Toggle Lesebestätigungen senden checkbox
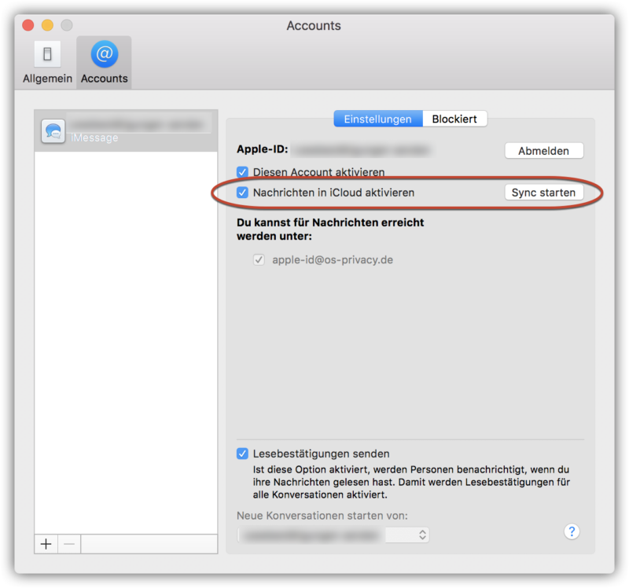Image resolution: width=629 pixels, height=588 pixels. [x=242, y=454]
